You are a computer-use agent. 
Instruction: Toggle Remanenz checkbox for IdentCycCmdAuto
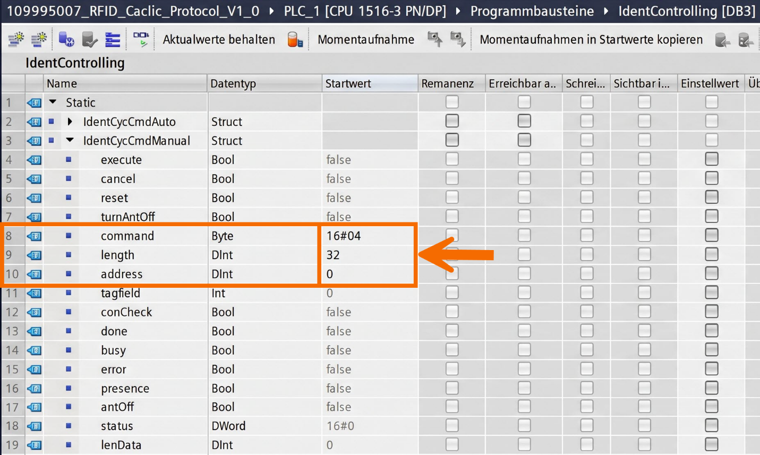(x=452, y=121)
